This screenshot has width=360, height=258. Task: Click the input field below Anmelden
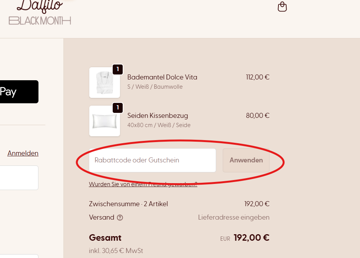18,178
